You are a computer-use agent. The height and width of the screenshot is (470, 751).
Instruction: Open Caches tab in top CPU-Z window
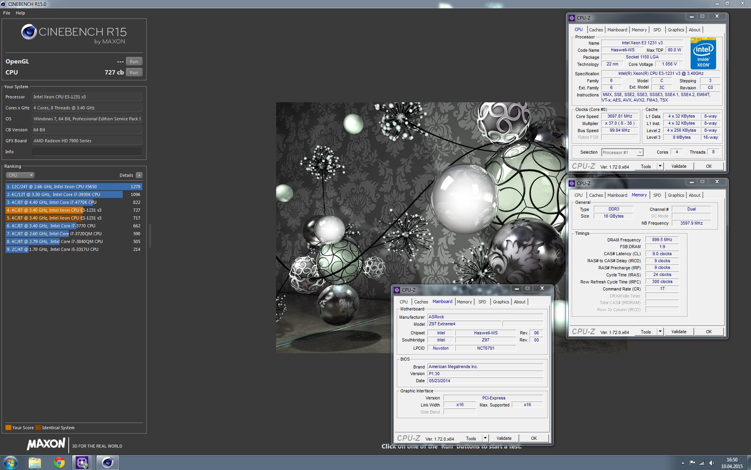pos(596,30)
